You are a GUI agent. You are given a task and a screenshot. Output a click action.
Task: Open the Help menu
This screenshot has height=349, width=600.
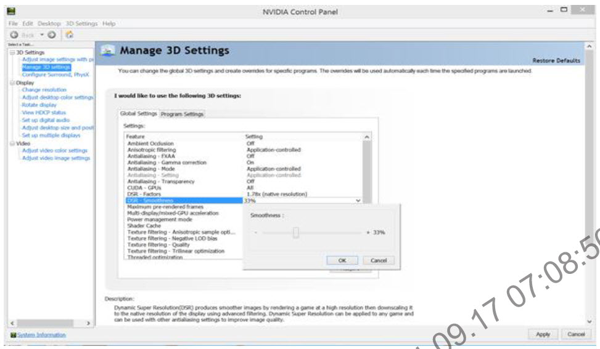click(x=109, y=23)
